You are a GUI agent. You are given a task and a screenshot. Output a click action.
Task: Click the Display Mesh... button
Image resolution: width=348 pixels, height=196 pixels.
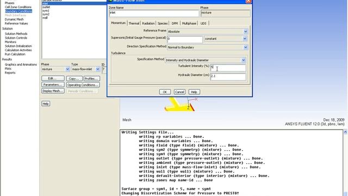(x=53, y=91)
